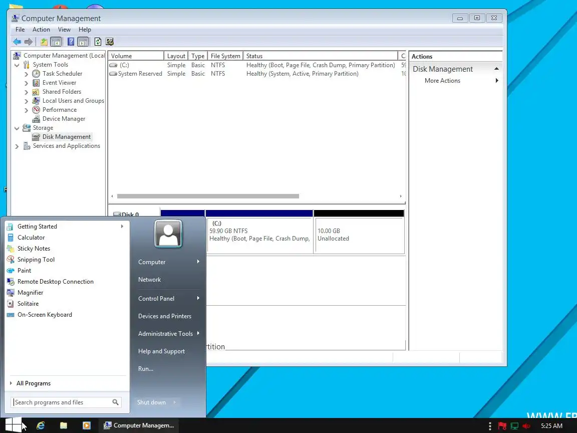Launch Solitaire from Start menu
The image size is (577, 433).
[28, 304]
